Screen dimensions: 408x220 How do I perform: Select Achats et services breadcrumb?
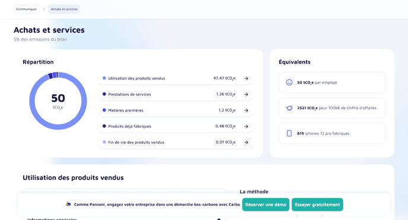click(x=64, y=9)
